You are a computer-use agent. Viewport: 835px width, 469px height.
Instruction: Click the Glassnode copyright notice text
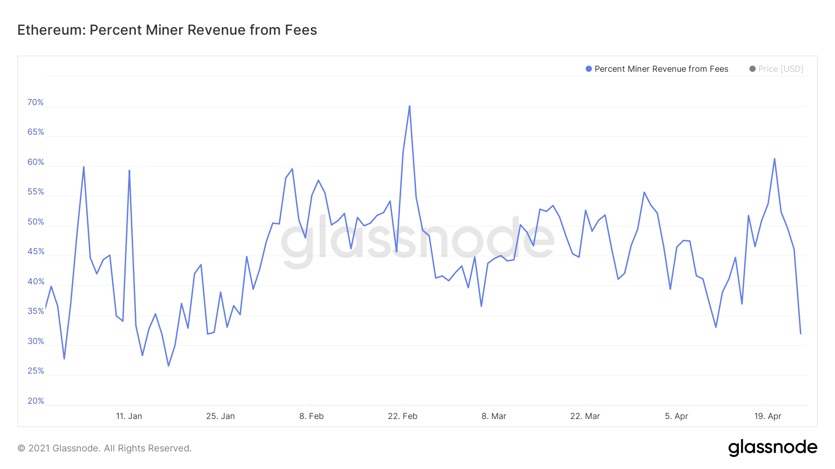point(104,448)
